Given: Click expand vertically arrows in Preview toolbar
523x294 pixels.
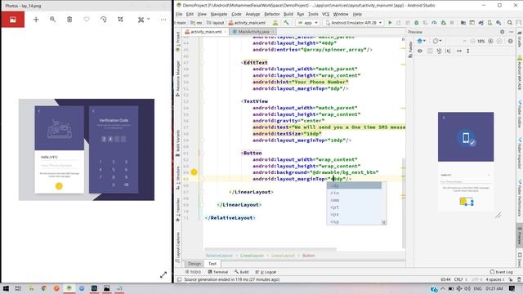Looking at the screenshot, I should click(x=468, y=51).
